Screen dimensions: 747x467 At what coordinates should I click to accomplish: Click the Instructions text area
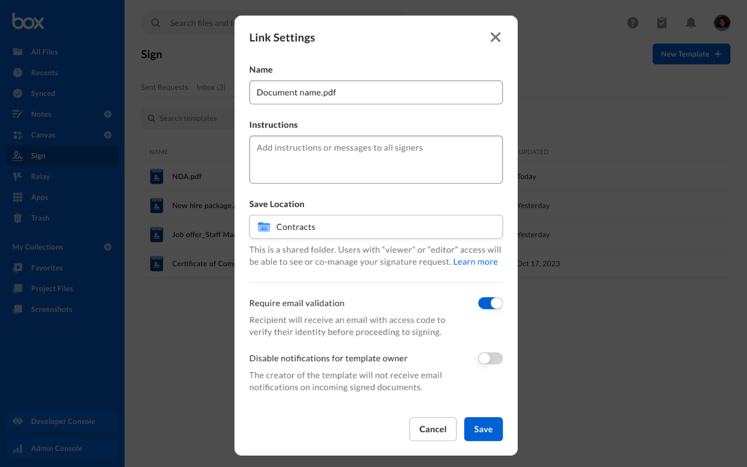(x=376, y=160)
